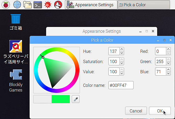Decrease the Green value with down arrow

(x=168, y=63)
